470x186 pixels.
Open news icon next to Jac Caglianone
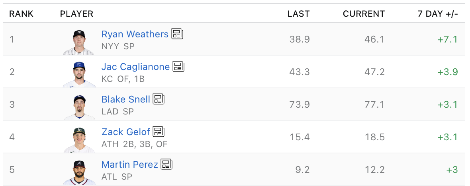pyautogui.click(x=178, y=66)
